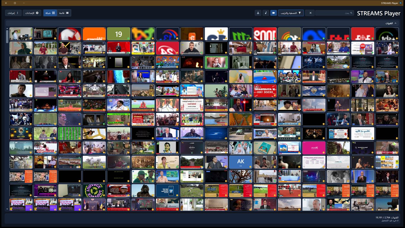Click the STREAMS Player heading
The height and width of the screenshot is (228, 405).
click(x=379, y=13)
